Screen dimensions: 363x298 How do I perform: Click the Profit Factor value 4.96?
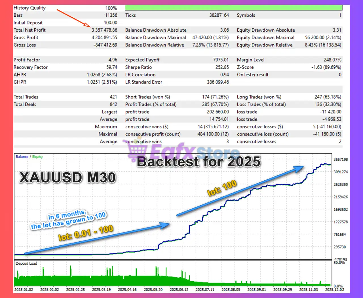pyautogui.click(x=113, y=60)
